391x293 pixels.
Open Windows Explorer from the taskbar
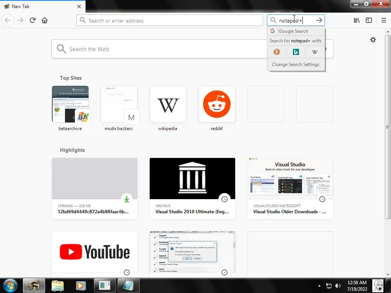58,285
